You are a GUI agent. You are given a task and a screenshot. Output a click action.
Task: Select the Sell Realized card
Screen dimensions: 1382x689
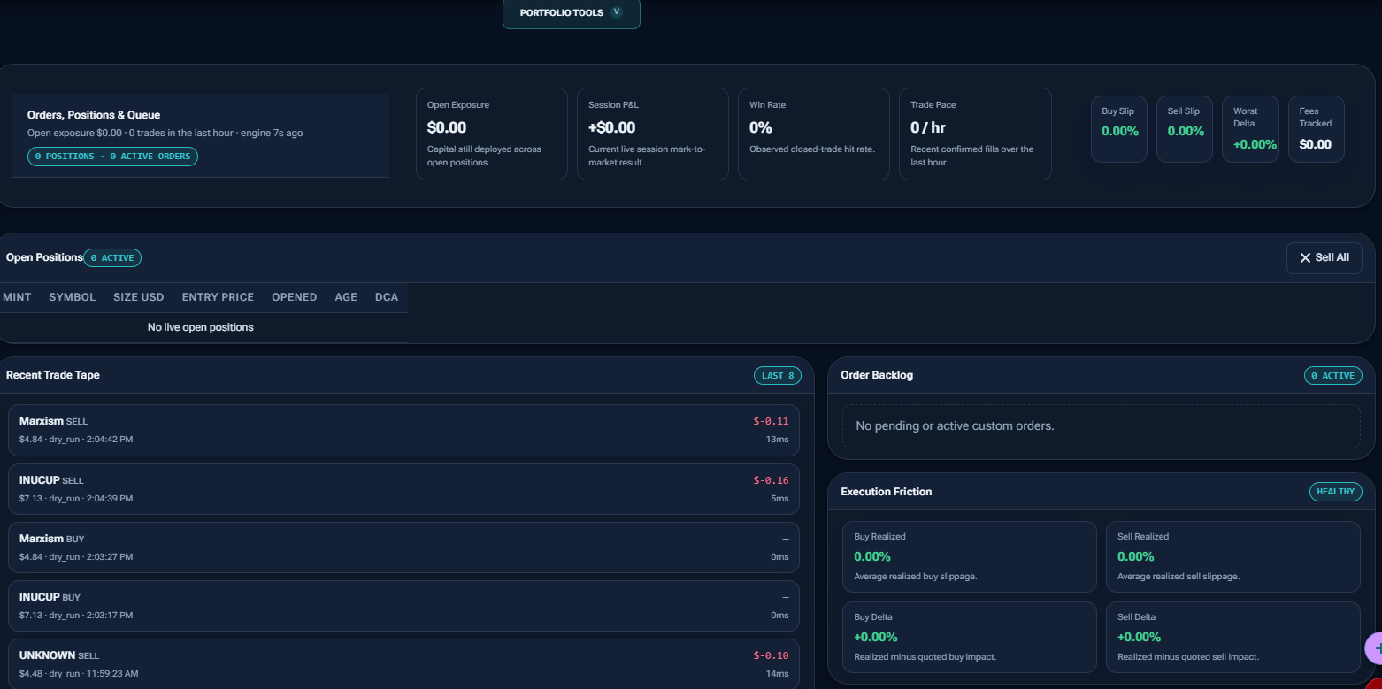[1233, 556]
